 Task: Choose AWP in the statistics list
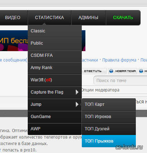[x=55, y=129]
